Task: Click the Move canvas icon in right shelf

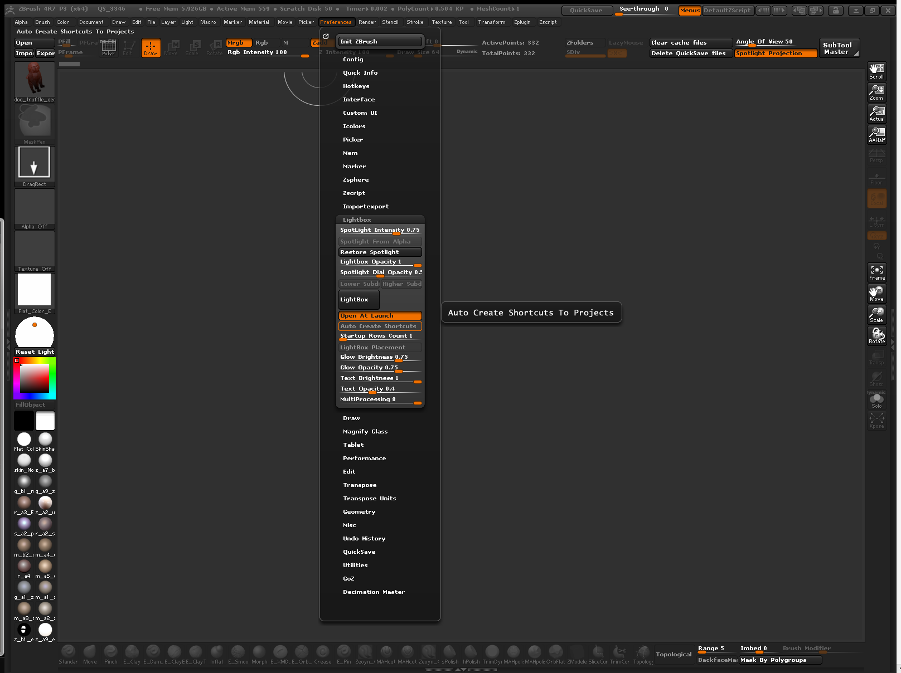Action: click(876, 294)
